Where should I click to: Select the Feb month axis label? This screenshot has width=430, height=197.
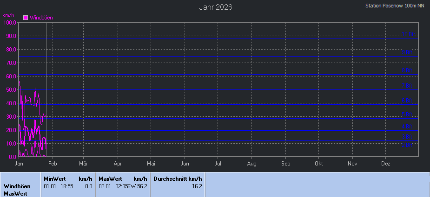click(x=53, y=164)
